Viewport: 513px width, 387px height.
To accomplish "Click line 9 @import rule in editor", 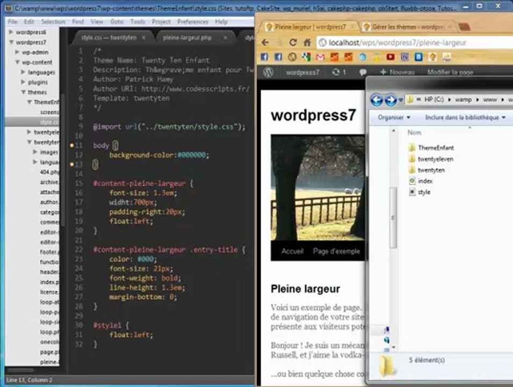I will tap(169, 127).
